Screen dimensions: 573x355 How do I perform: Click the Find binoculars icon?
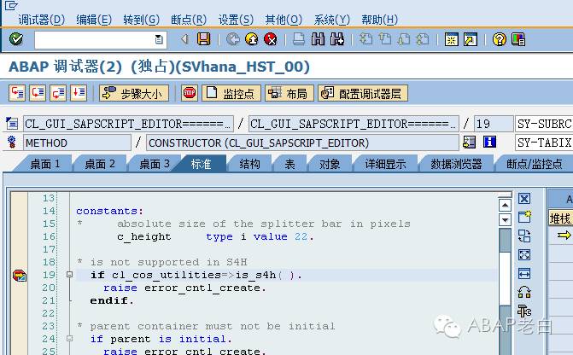318,39
